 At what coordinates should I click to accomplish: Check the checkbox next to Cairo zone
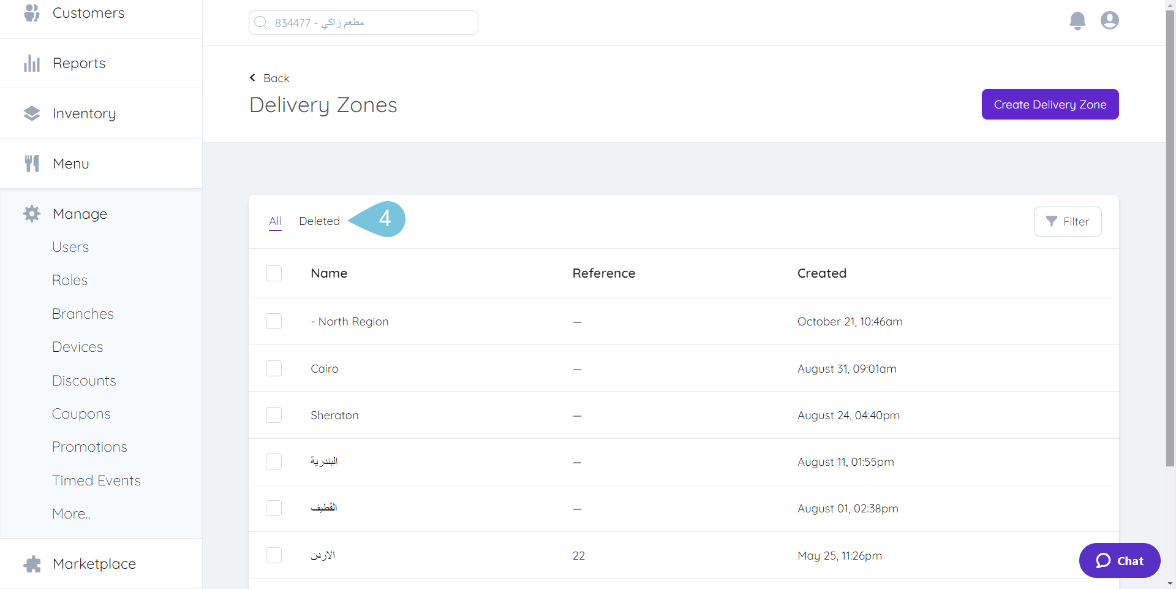[274, 368]
